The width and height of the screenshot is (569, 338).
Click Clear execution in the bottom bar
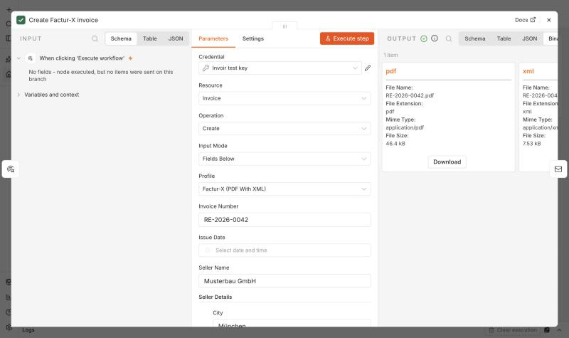click(x=513, y=330)
